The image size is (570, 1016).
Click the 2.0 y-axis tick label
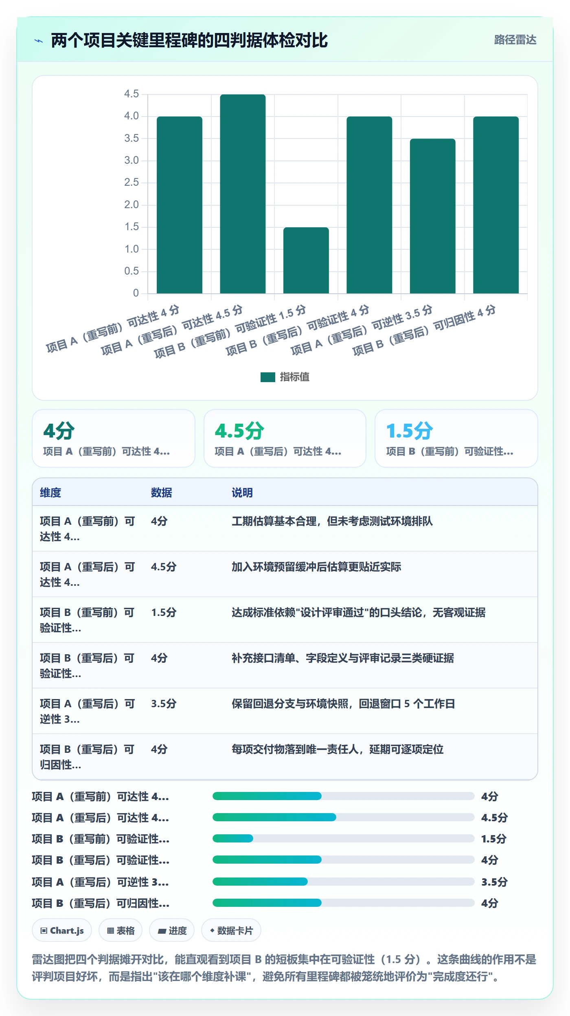coord(132,205)
